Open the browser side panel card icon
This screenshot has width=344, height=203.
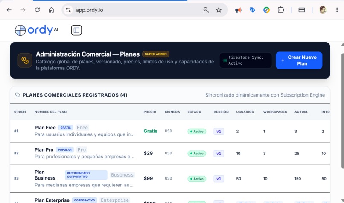(x=302, y=10)
